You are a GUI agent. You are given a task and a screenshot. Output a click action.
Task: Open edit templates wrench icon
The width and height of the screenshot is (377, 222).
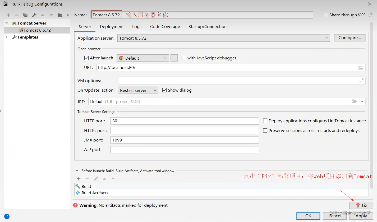pyautogui.click(x=34, y=15)
